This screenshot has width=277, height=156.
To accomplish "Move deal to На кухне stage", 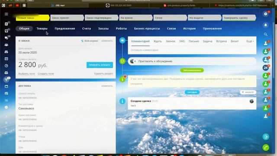I will tap(135, 18).
